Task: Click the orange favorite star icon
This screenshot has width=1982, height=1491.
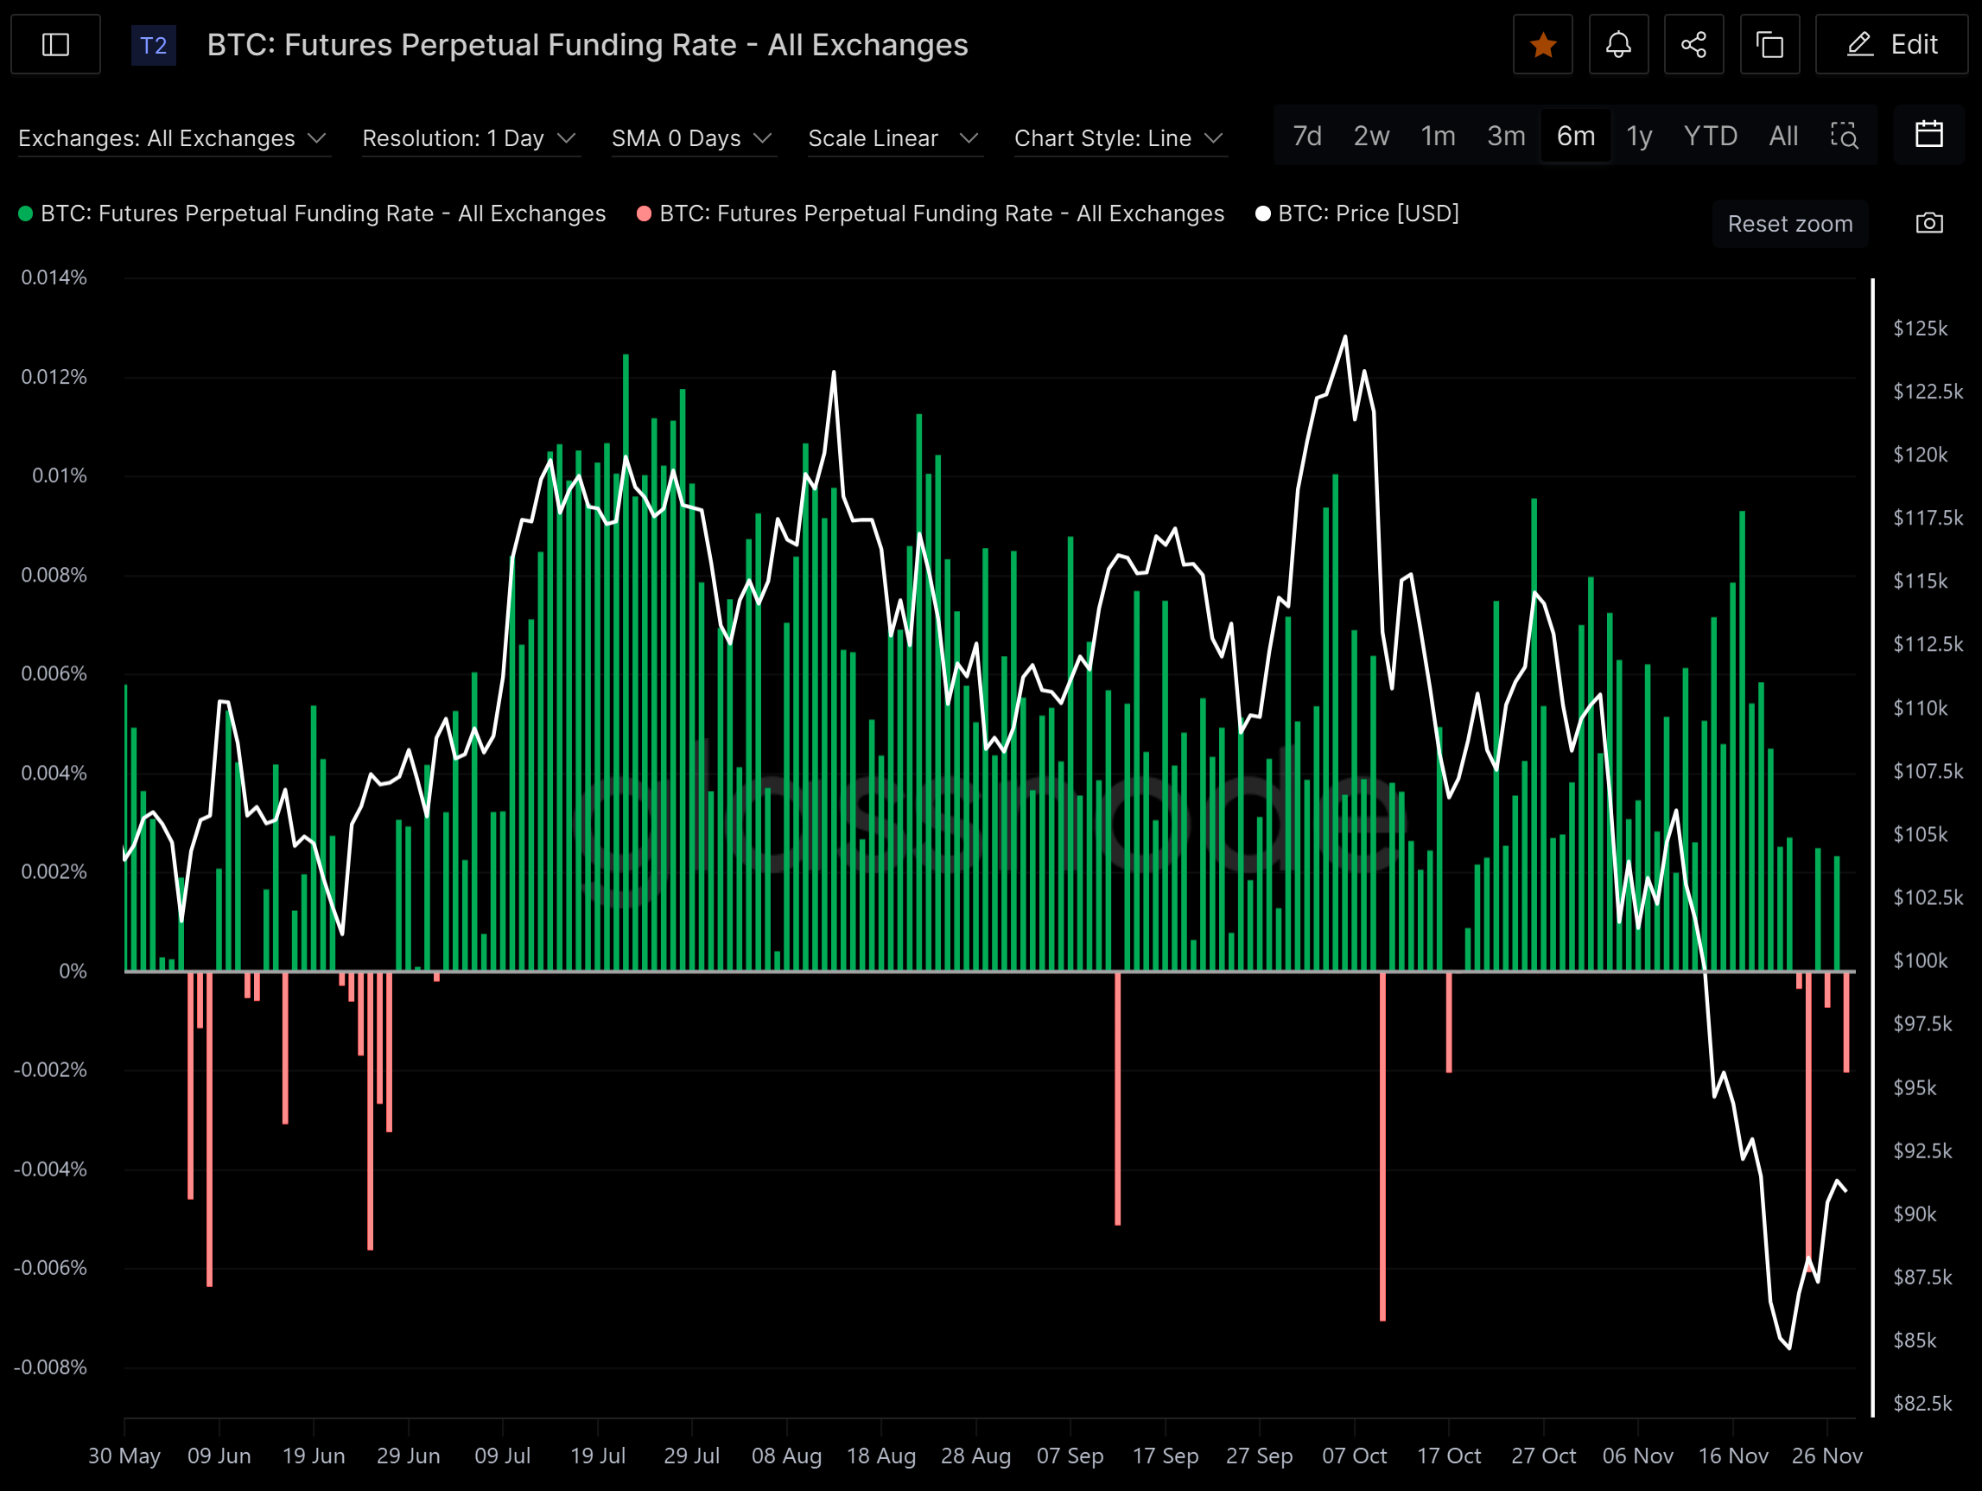Action: click(1542, 45)
